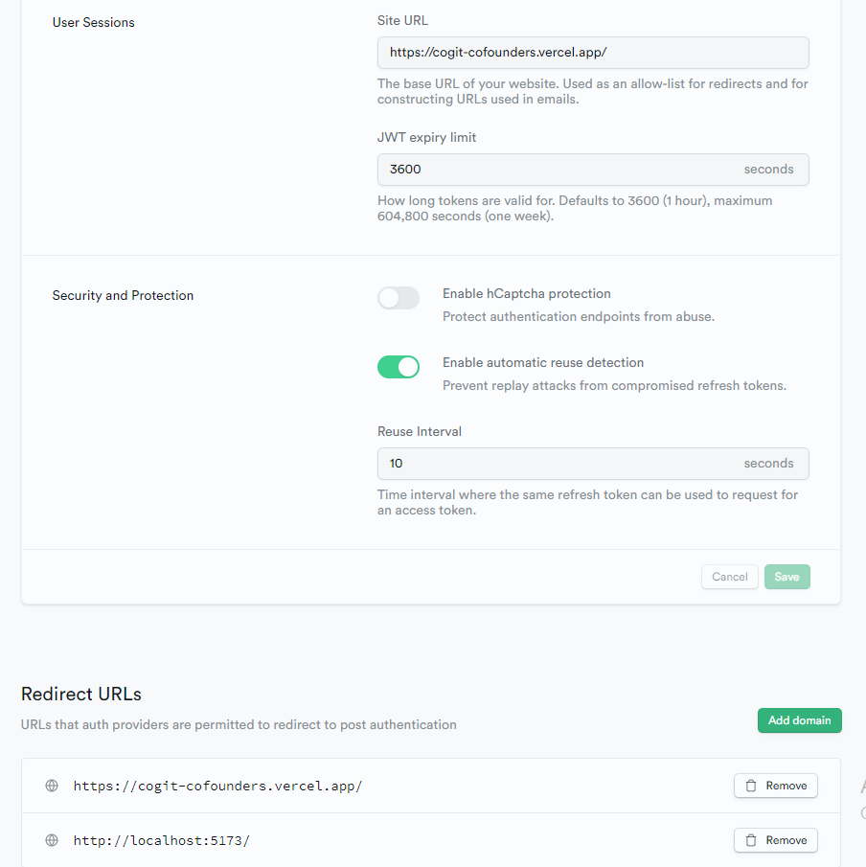Viewport: 866px width, 867px height.
Task: Click the Save button
Action: 786,576
